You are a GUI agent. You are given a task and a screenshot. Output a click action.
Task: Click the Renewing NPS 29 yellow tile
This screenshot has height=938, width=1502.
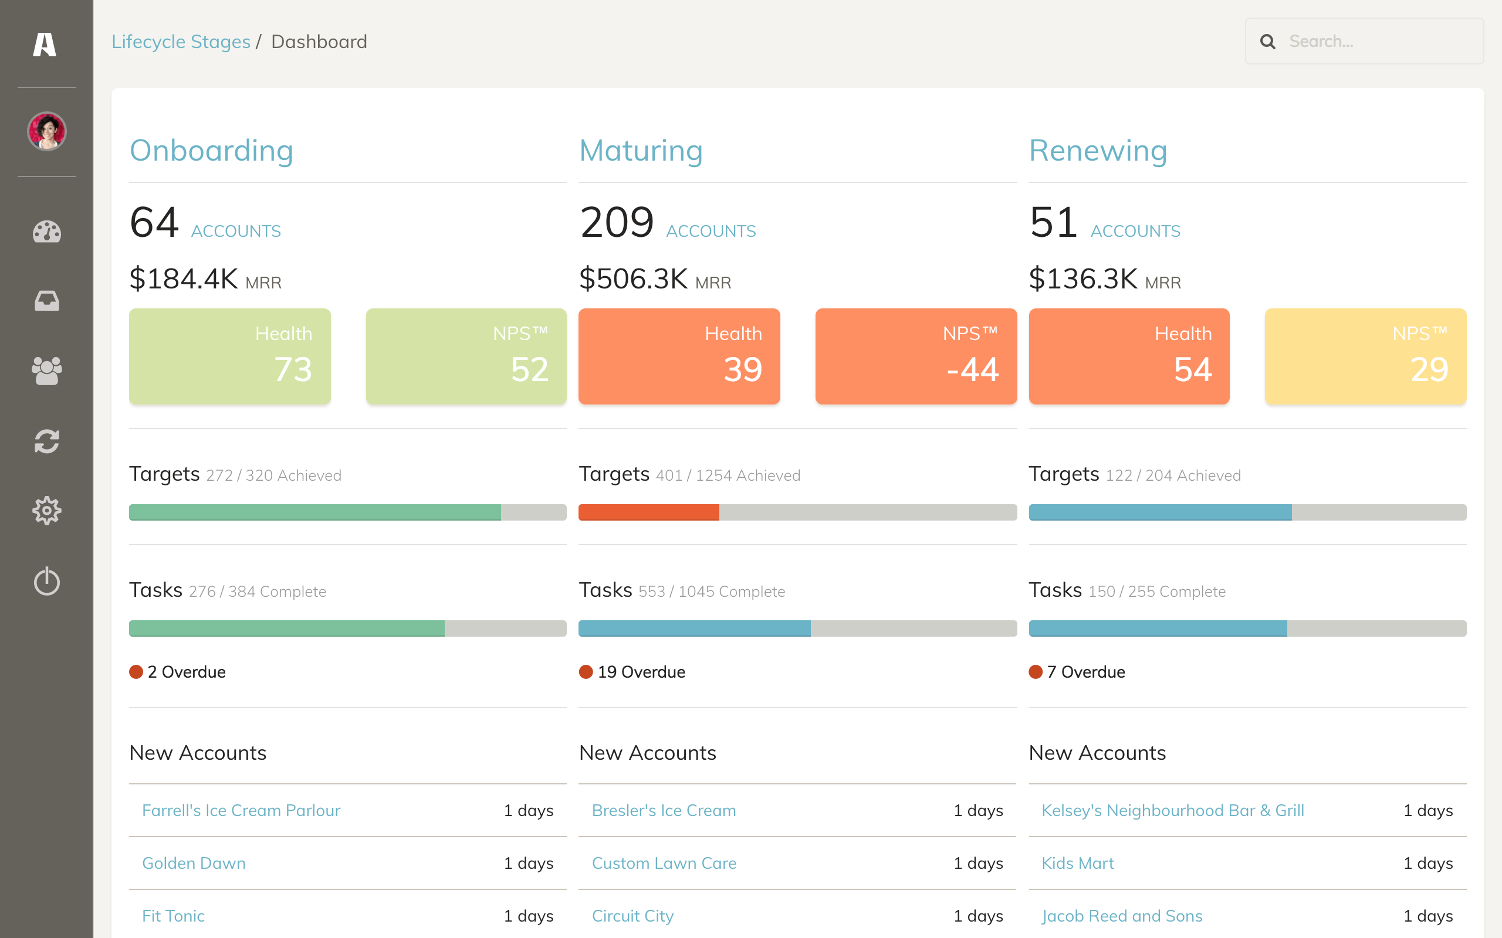tap(1365, 356)
